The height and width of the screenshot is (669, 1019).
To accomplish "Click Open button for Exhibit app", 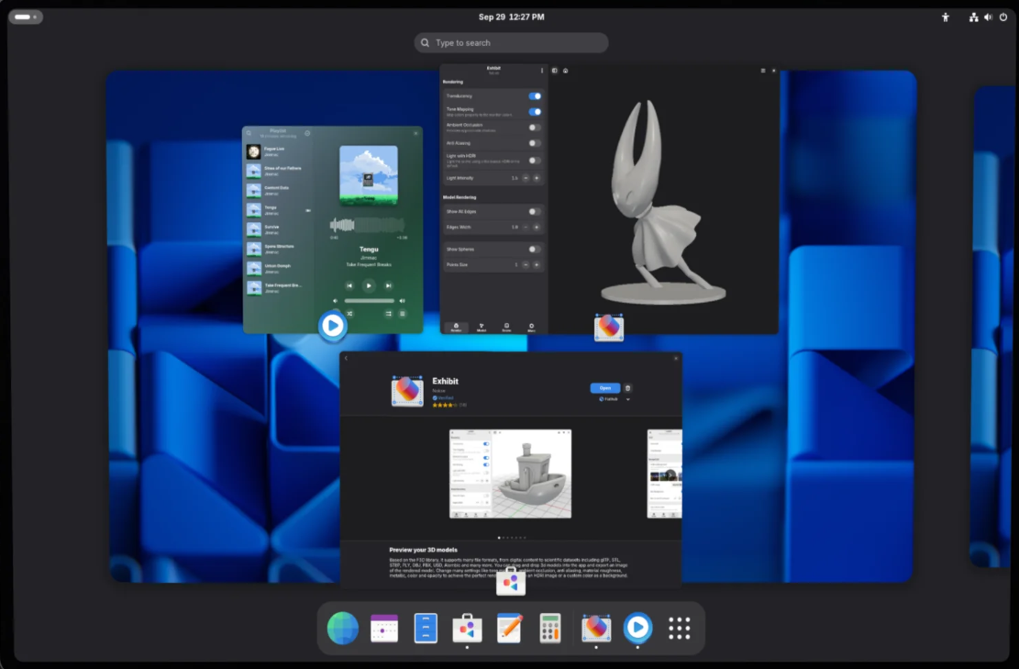I will click(x=605, y=388).
